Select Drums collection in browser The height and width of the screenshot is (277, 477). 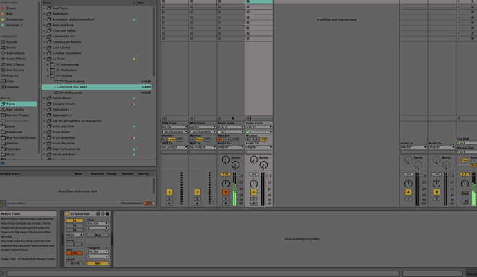click(11, 8)
